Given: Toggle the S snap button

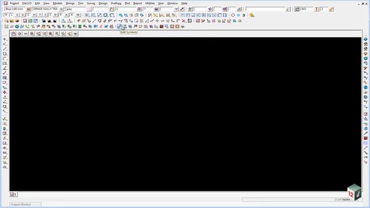Looking at the screenshot, I should point(45,15).
